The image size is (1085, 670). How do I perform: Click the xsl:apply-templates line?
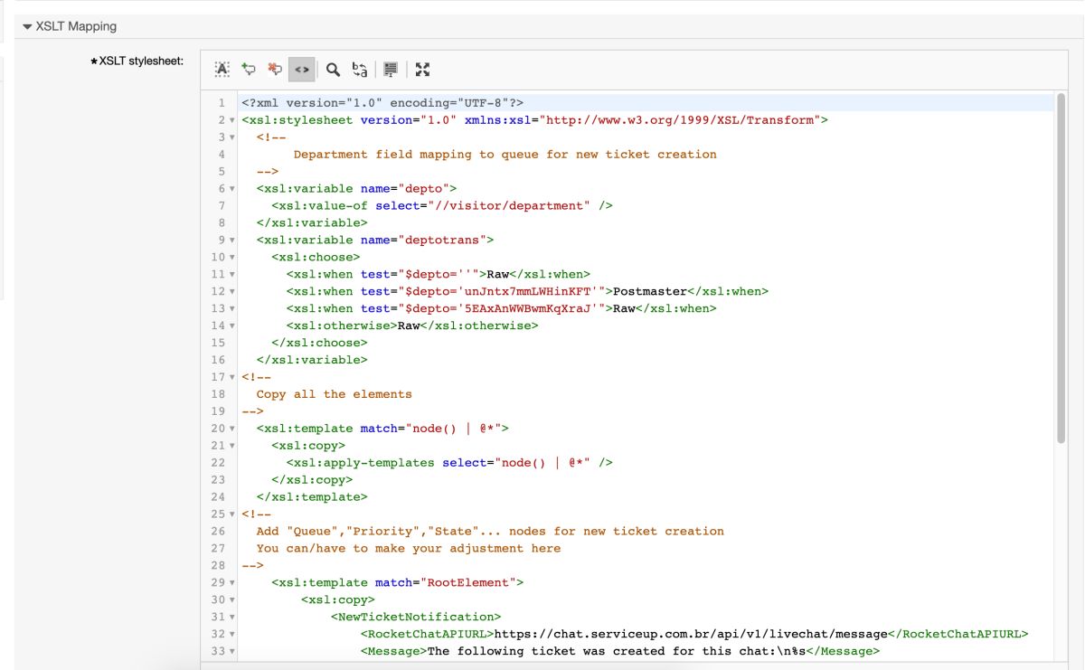pos(449,463)
